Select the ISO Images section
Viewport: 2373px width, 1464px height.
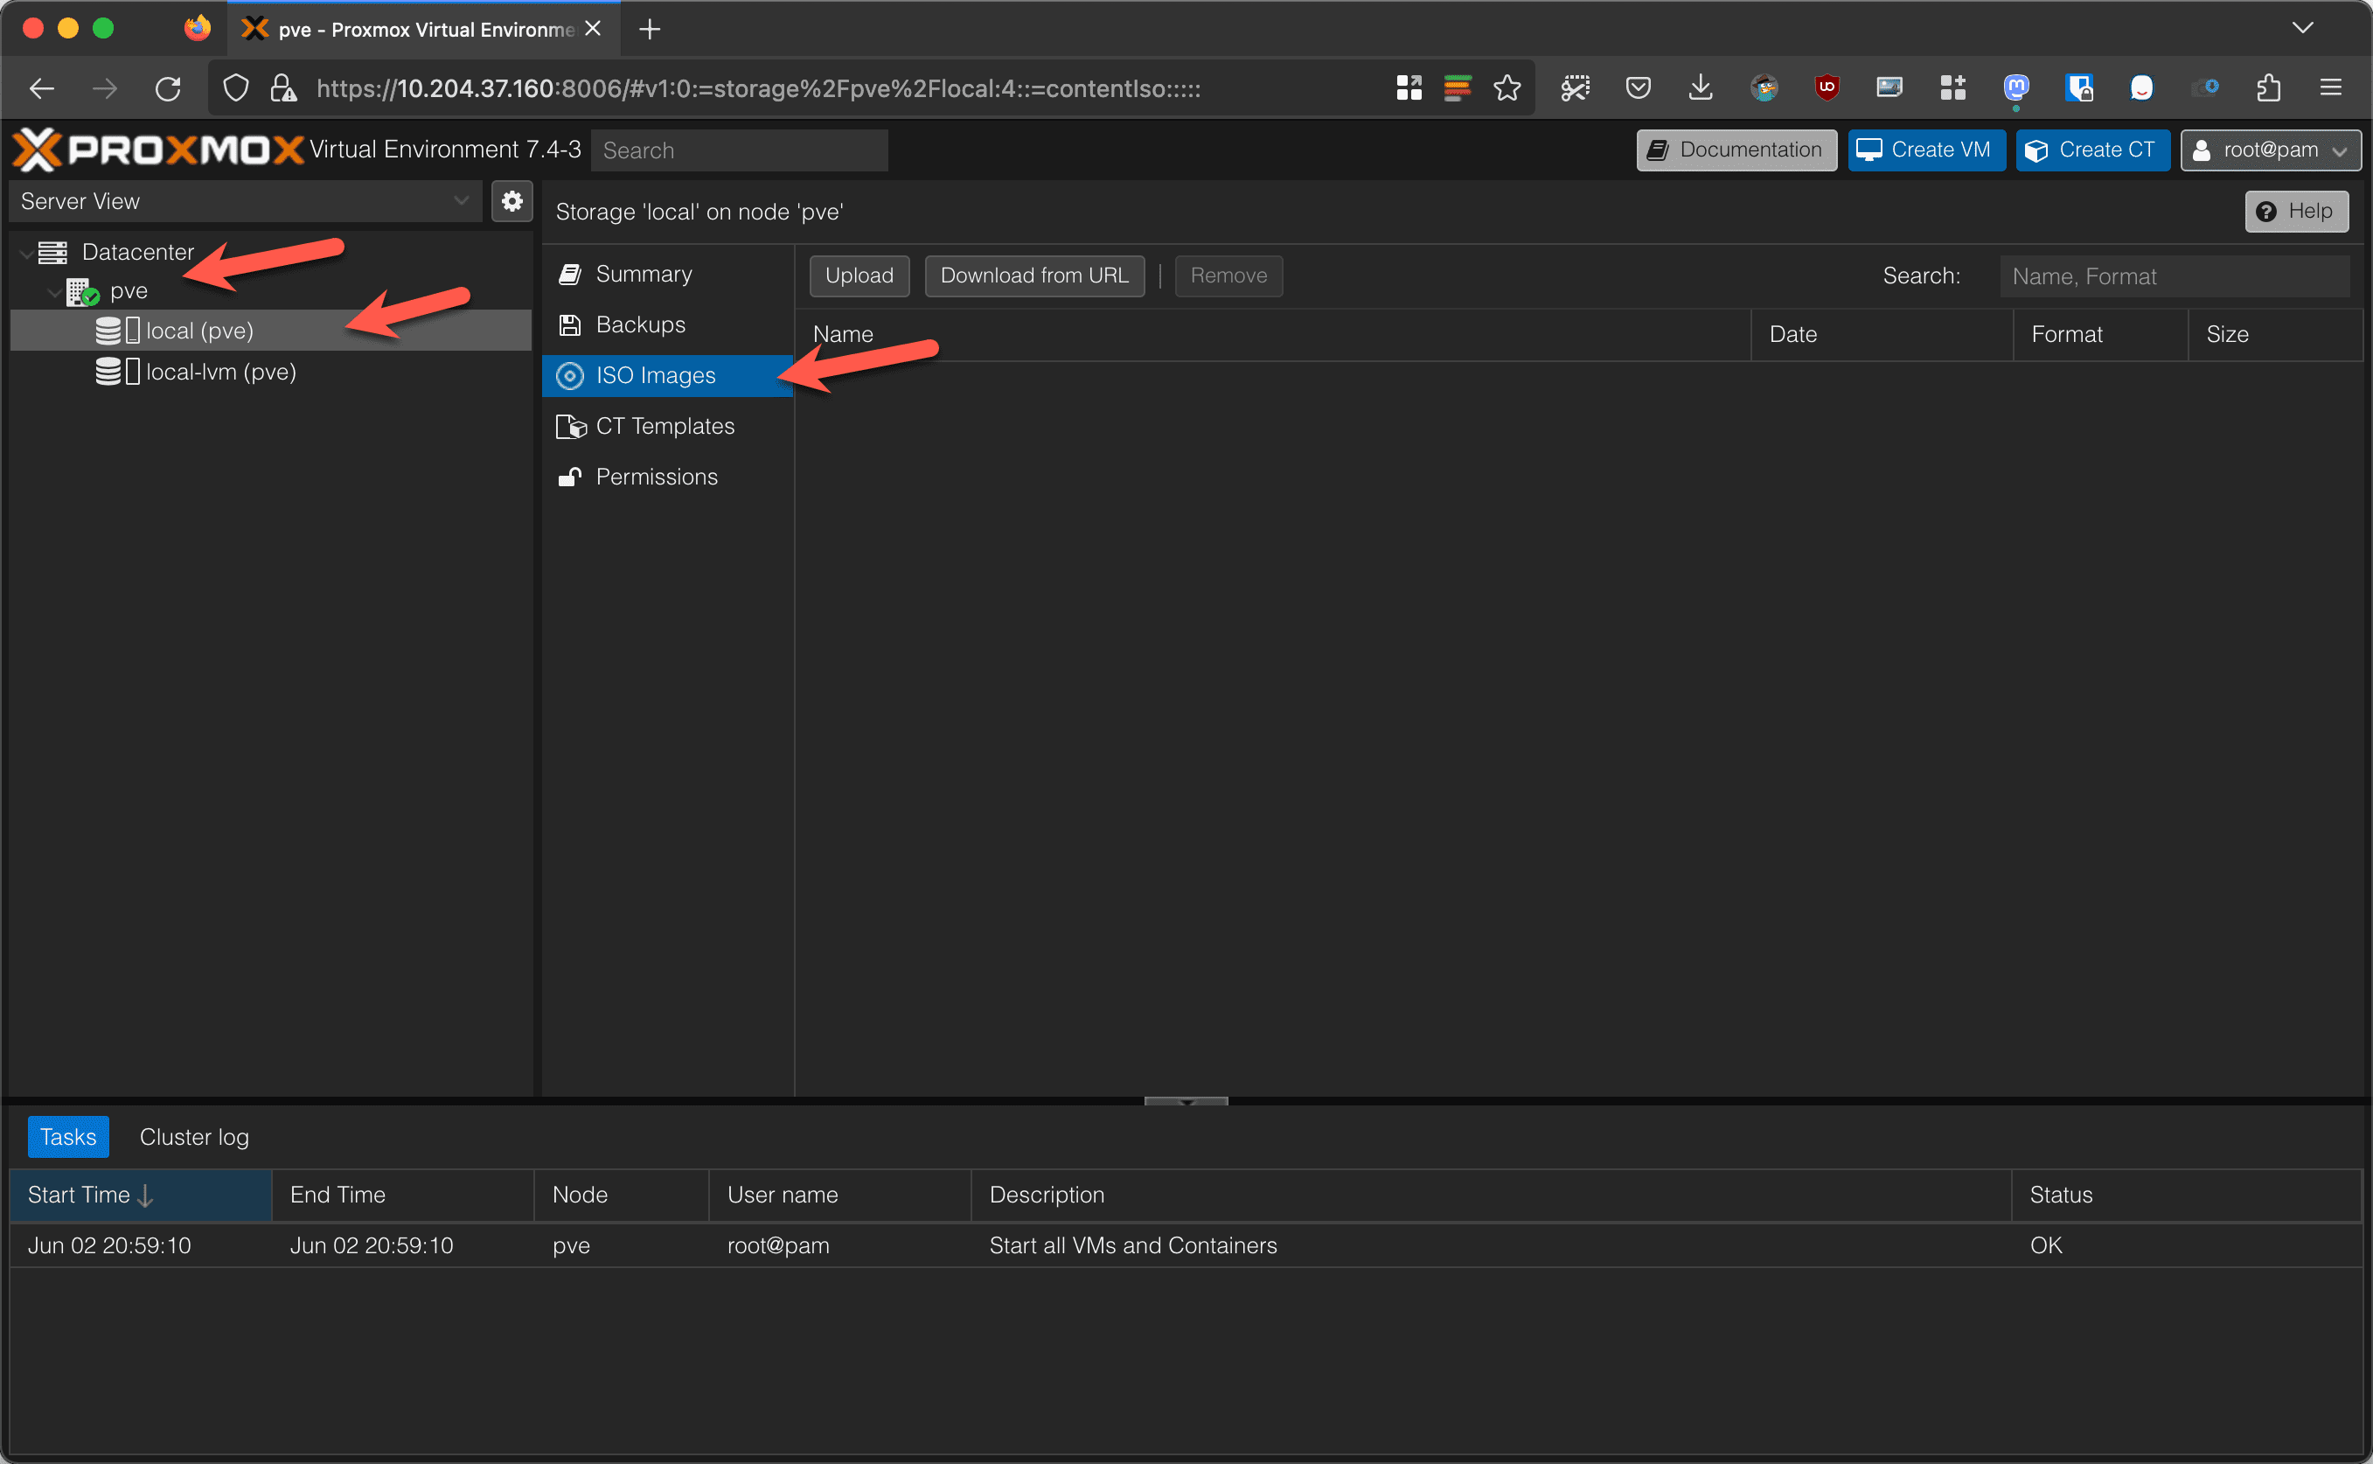(x=668, y=376)
